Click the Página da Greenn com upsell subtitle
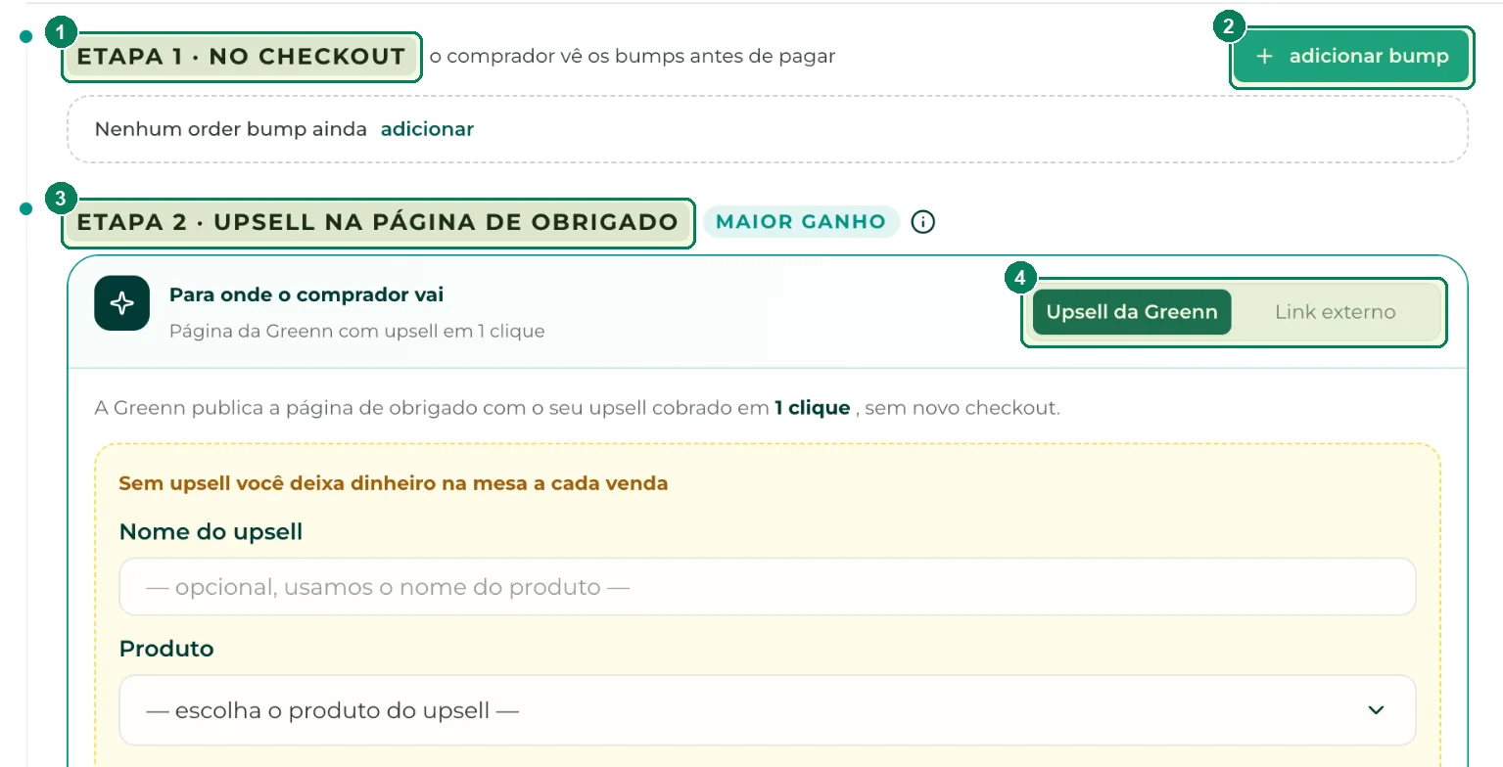 click(x=356, y=331)
